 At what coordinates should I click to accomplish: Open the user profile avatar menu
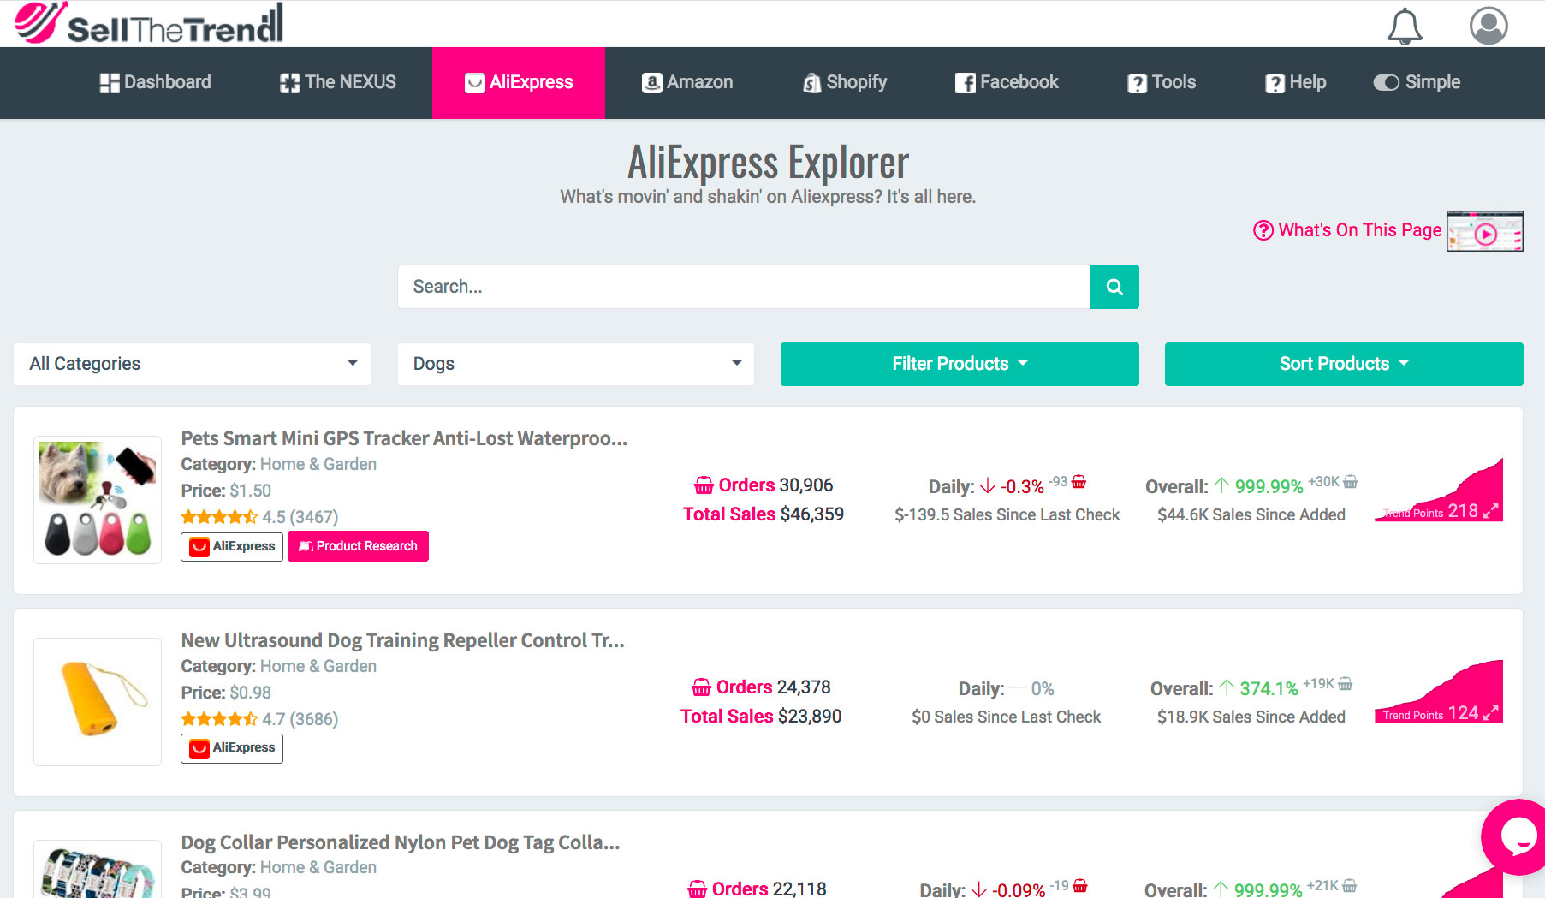(1488, 26)
